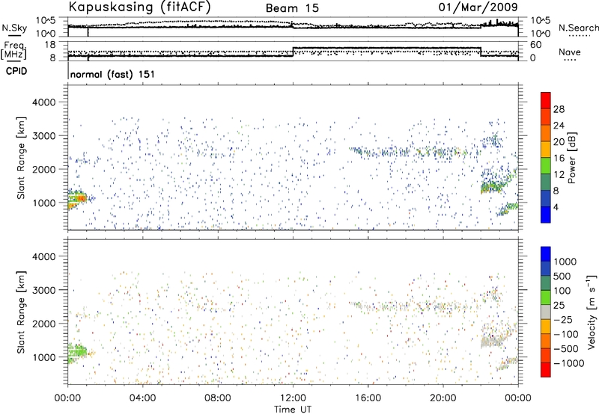Select the normal (fast) 151 mode text
Screen dimensions: 599x414
point(113,74)
